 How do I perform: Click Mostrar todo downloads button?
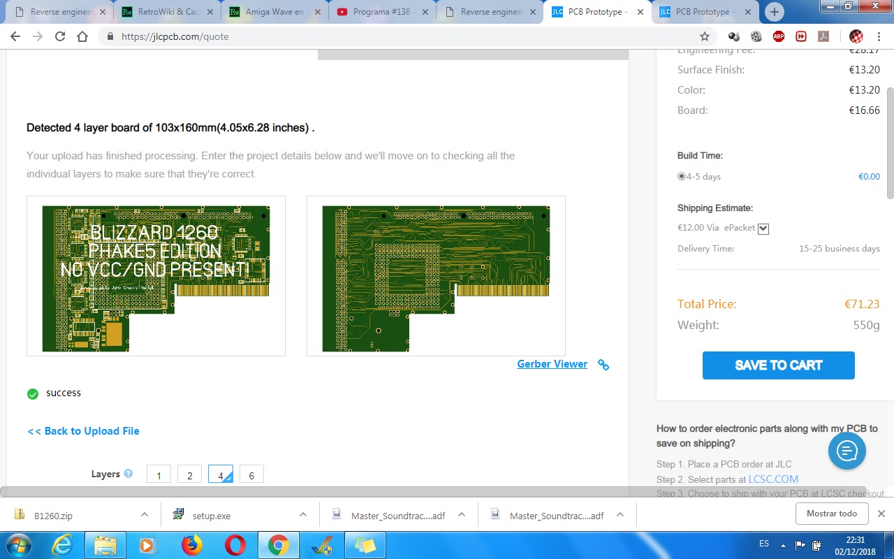(832, 514)
